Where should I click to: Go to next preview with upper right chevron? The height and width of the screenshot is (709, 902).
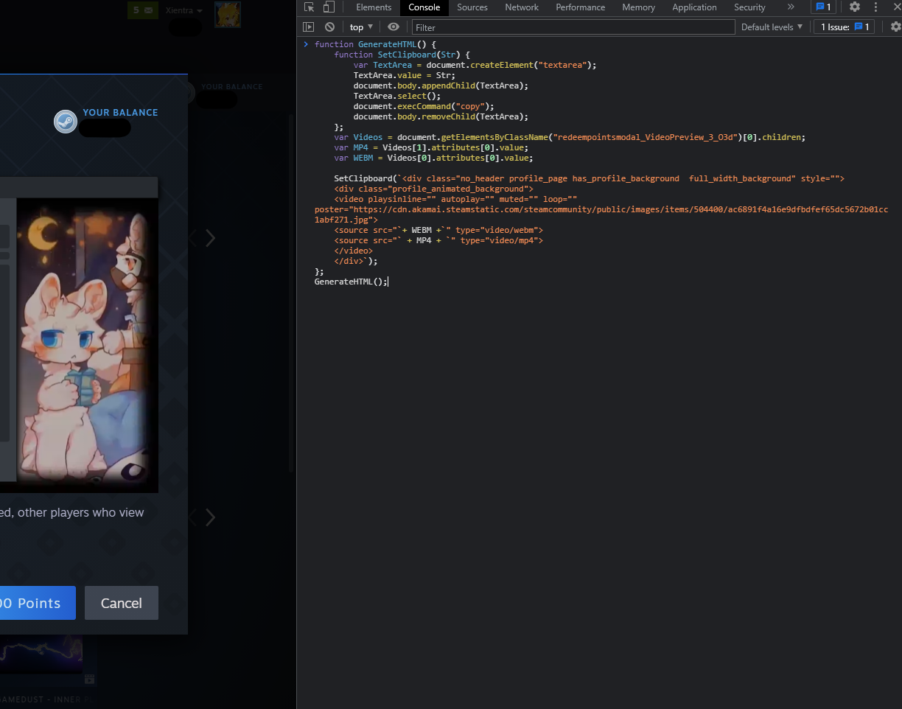click(211, 238)
